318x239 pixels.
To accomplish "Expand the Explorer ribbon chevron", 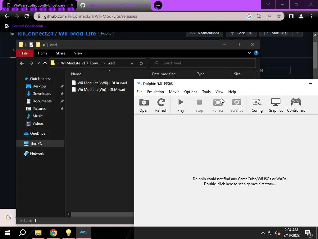I will 249,53.
